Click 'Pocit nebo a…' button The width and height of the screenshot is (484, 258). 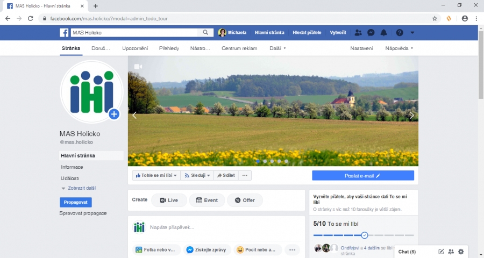(258, 249)
